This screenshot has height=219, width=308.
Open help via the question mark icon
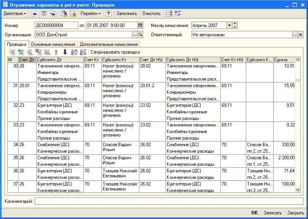[108, 13]
